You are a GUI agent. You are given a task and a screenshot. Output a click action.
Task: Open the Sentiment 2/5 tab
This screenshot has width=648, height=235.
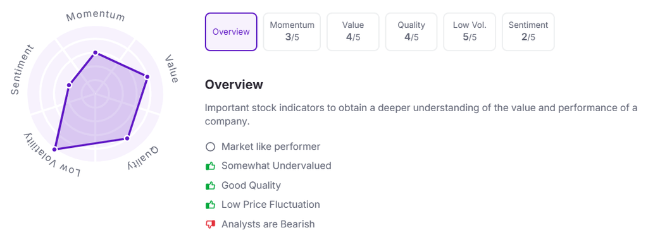coord(528,32)
